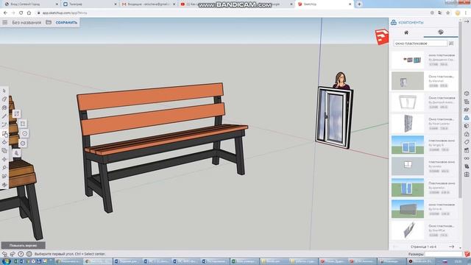Image resolution: width=471 pixels, height=265 pixels.
Task: Open a new browser tab with plus
Action: coord(359,4)
